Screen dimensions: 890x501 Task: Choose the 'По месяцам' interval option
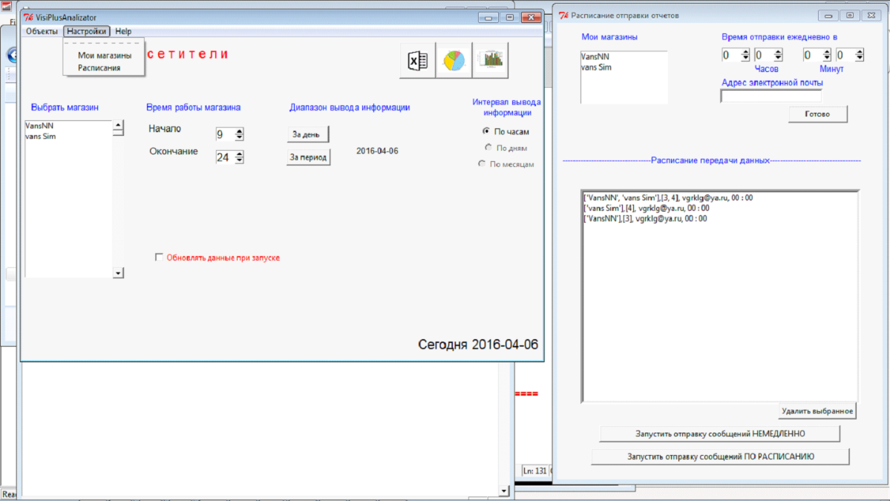click(482, 164)
